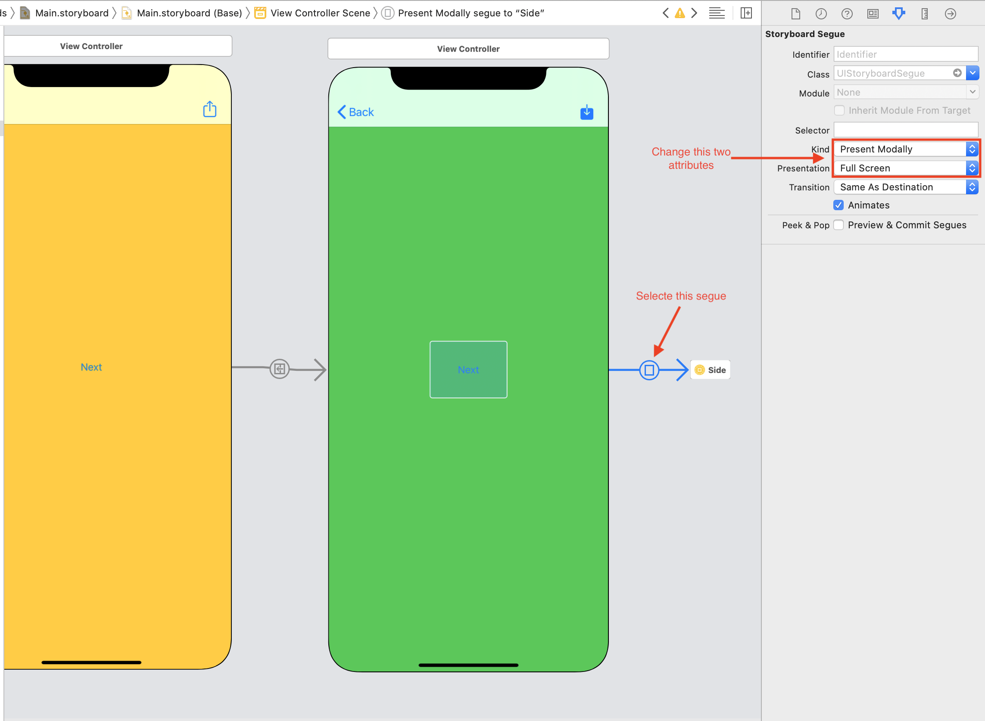Click the Next button on green view controller
This screenshot has width=985, height=721.
pyautogui.click(x=468, y=370)
